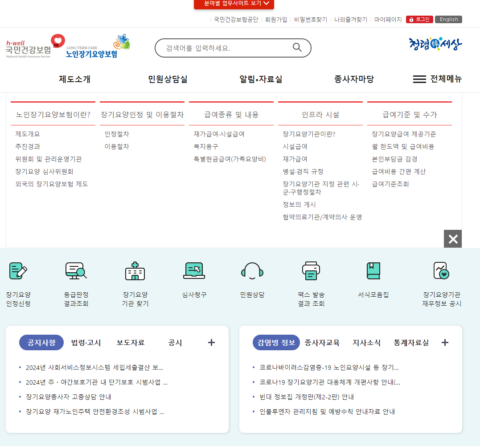Click the plus expander beside 공시 tab

211,342
